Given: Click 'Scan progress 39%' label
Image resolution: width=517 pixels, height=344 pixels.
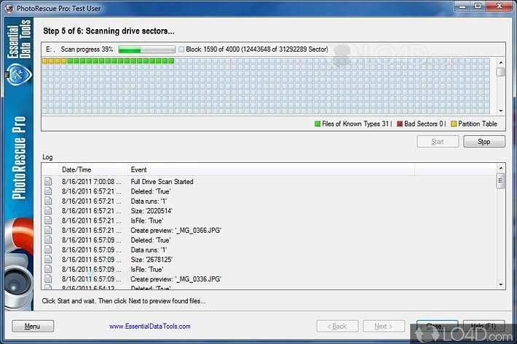Looking at the screenshot, I should coord(87,49).
